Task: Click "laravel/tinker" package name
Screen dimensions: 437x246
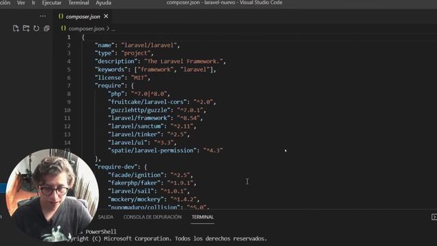Action: 134,135
